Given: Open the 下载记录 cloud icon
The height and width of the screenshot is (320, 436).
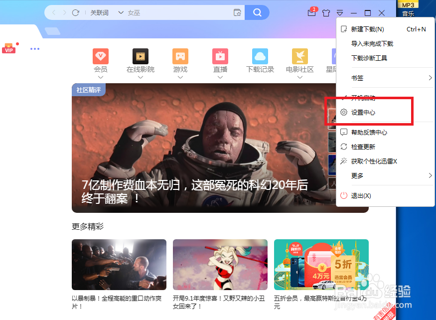Looking at the screenshot, I should tap(260, 56).
